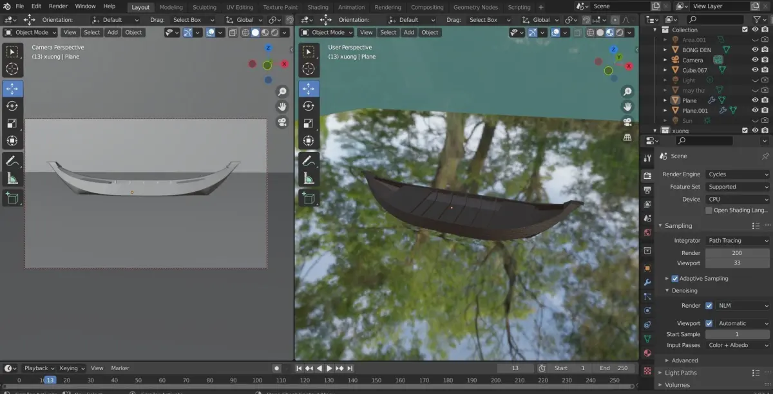Toggle the Adaptive Sampling checkbox
Viewport: 773px width, 394px height.
pos(675,279)
